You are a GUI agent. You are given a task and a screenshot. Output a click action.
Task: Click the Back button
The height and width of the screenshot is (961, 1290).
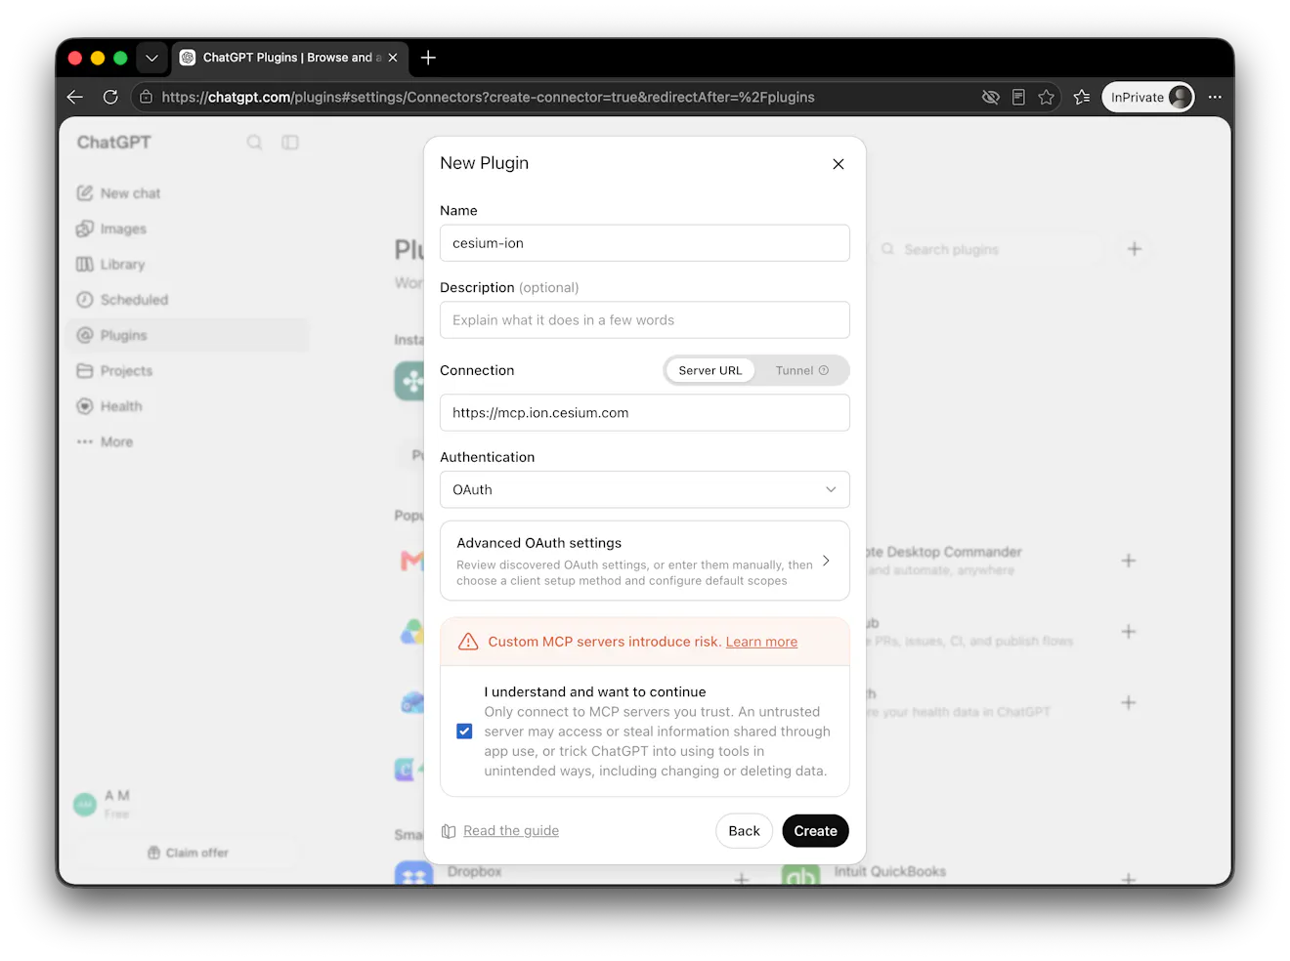coord(744,831)
